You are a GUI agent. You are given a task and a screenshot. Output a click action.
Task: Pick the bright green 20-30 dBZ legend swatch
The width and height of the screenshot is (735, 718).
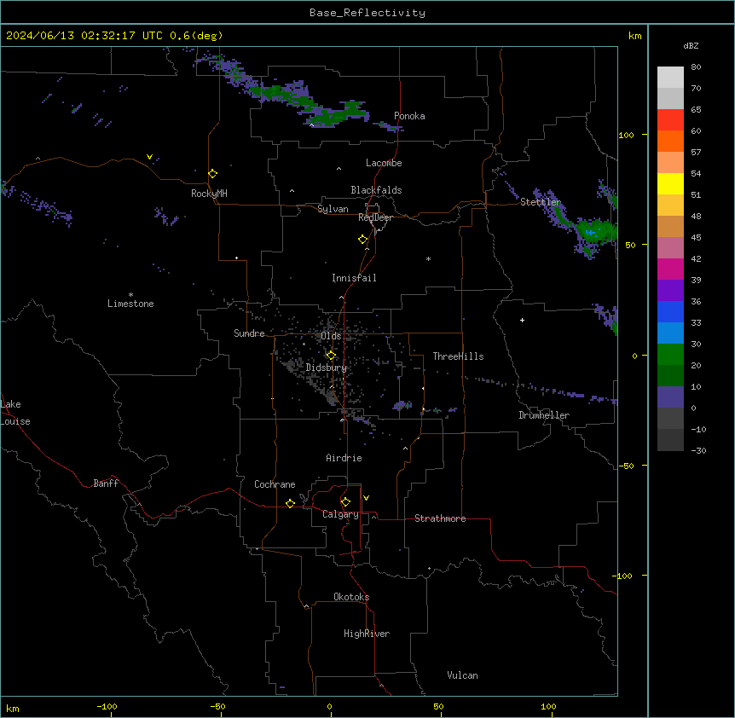[x=670, y=355]
